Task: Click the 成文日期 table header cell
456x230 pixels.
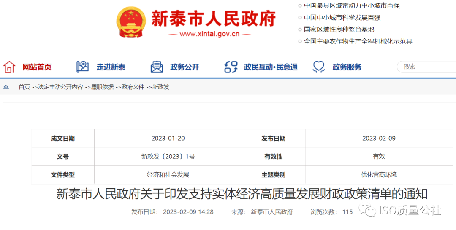Action: (63, 138)
